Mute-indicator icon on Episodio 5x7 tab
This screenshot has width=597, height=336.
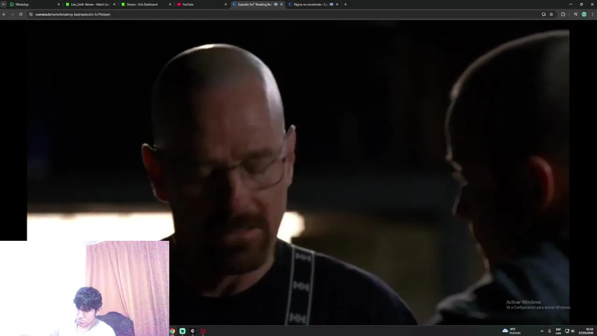tap(276, 4)
